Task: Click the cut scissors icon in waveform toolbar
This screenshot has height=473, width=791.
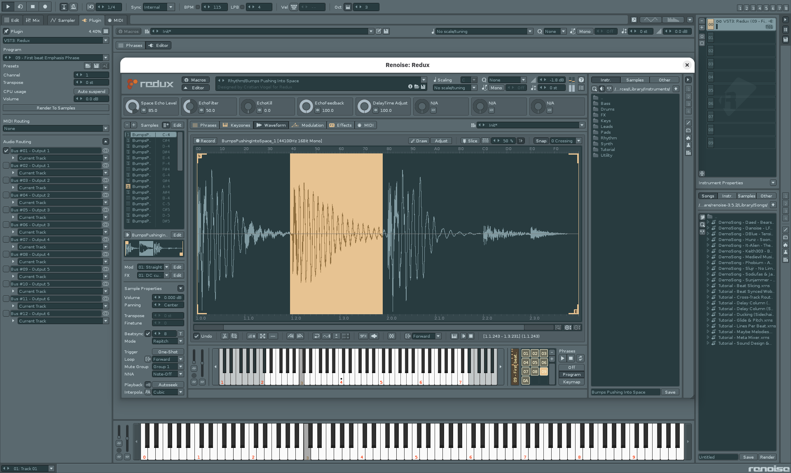Action: tap(225, 336)
